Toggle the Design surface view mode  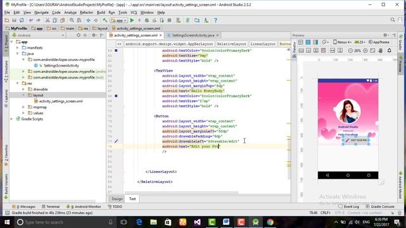pos(301,42)
